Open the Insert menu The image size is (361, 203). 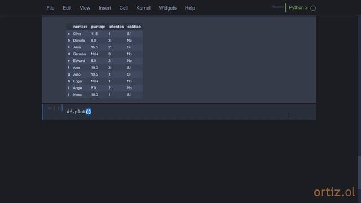click(105, 8)
